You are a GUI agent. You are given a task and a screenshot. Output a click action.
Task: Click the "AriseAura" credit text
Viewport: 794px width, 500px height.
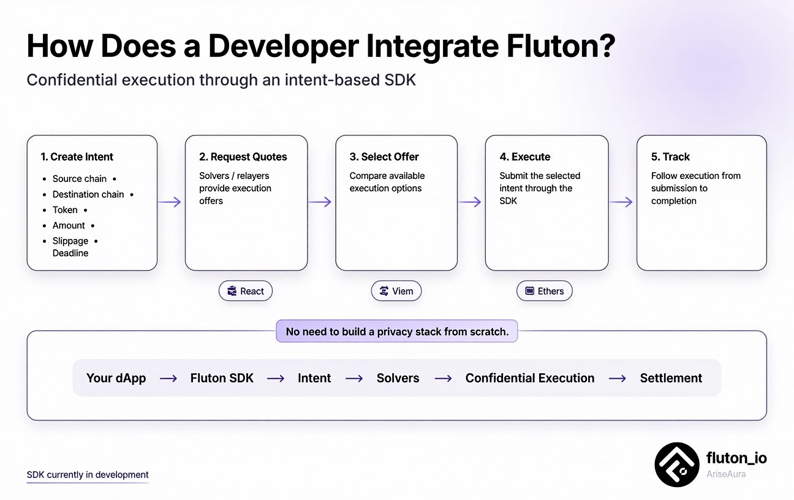[x=726, y=474]
